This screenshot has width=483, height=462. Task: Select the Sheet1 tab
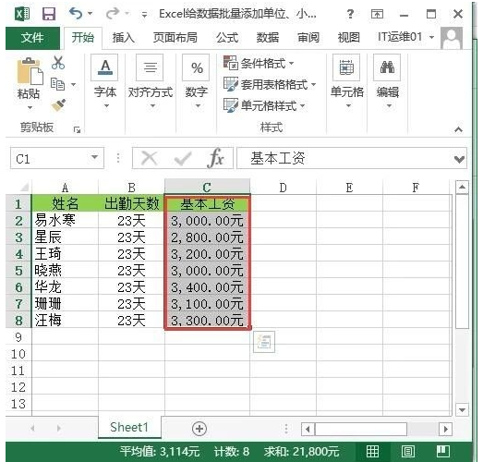129,428
